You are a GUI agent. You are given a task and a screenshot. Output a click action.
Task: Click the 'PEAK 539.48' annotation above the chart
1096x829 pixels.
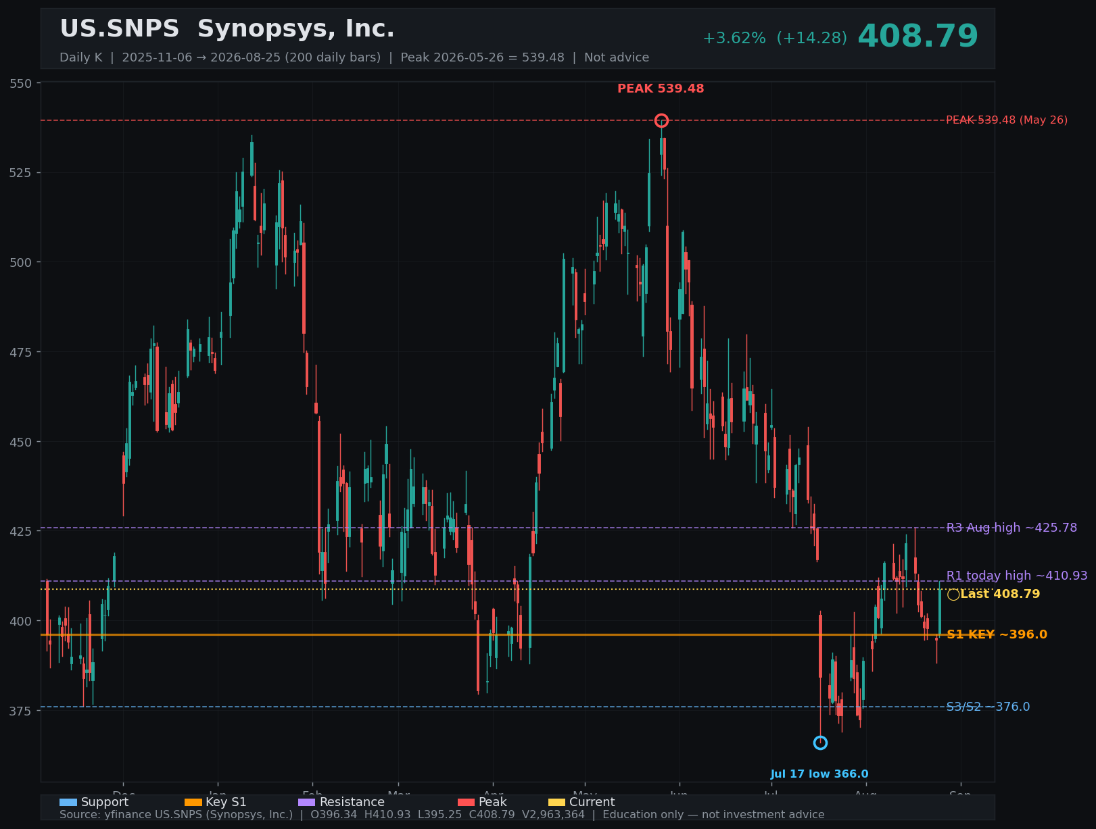coord(661,89)
